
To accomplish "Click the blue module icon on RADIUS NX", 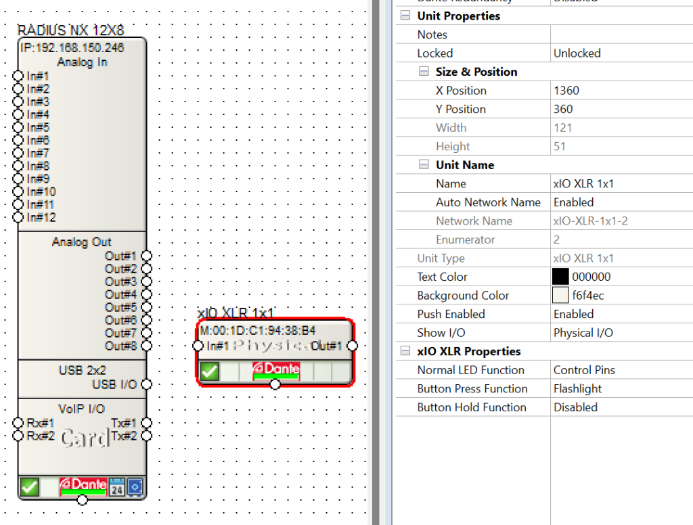I will (135, 487).
